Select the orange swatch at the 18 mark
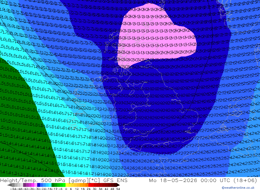 (84, 185)
